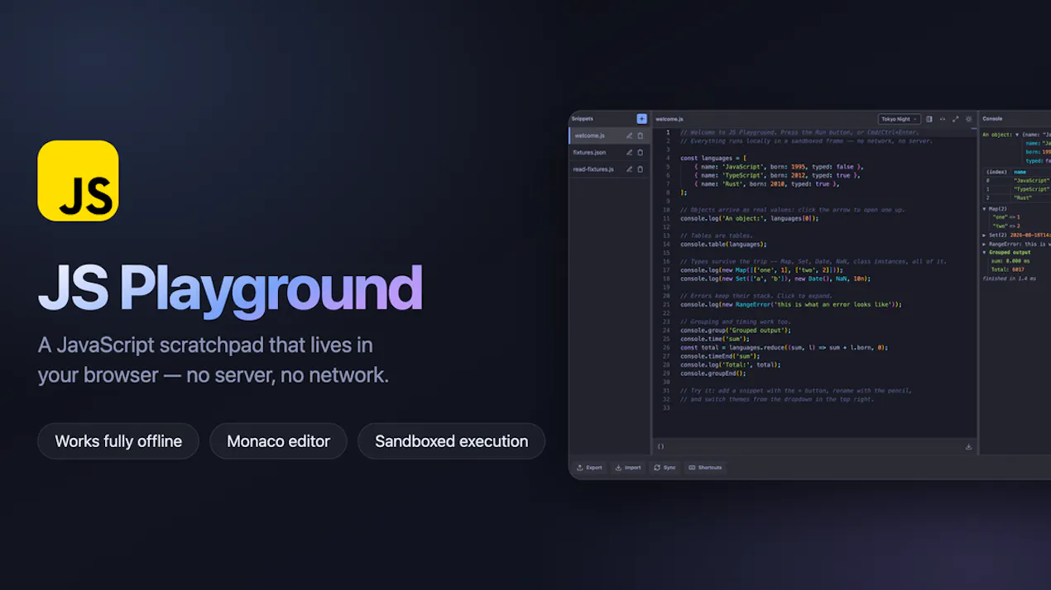The width and height of the screenshot is (1051, 590).
Task: Click line number 33 in editor gutter
Action: (666, 407)
